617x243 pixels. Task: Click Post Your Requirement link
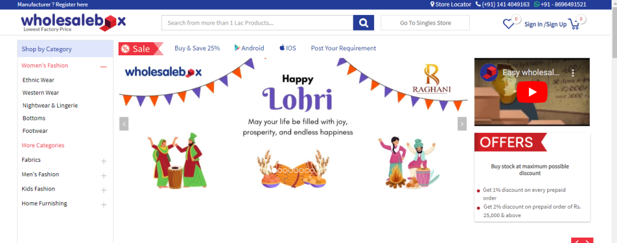coord(343,48)
